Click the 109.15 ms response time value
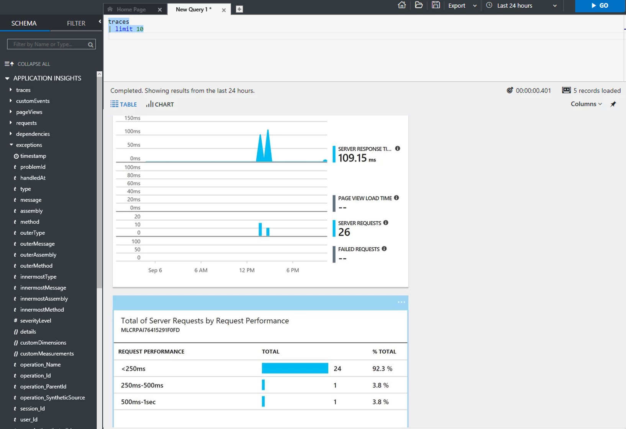Image resolution: width=626 pixels, height=429 pixels. click(x=357, y=158)
